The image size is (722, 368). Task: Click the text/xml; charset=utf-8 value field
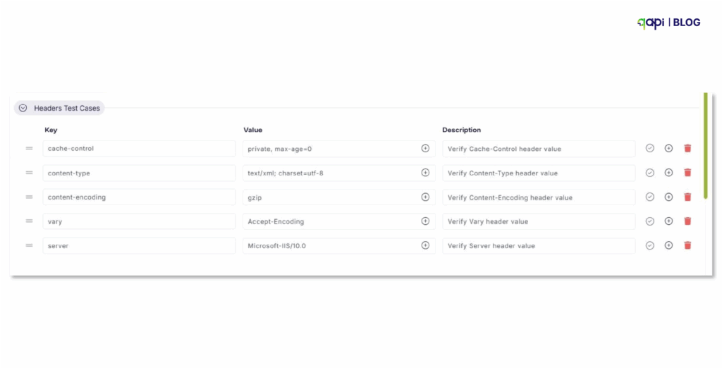[339, 173]
